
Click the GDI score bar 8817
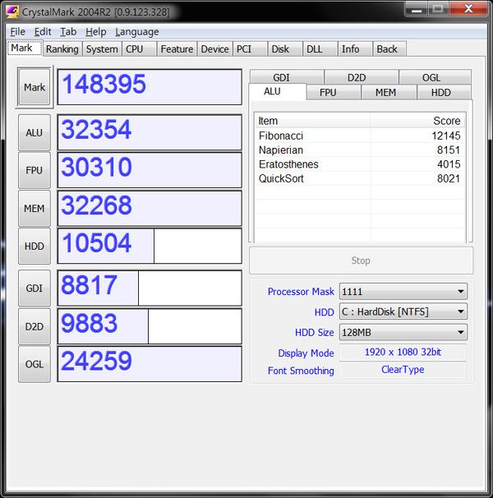point(150,288)
